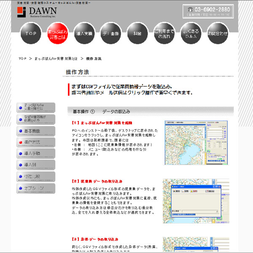Click the 操作方法 page title
The width and height of the screenshot is (253, 253).
(x=77, y=72)
